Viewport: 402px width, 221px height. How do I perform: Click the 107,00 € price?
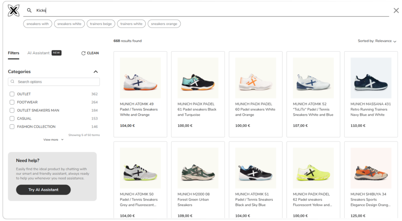[x=300, y=126]
